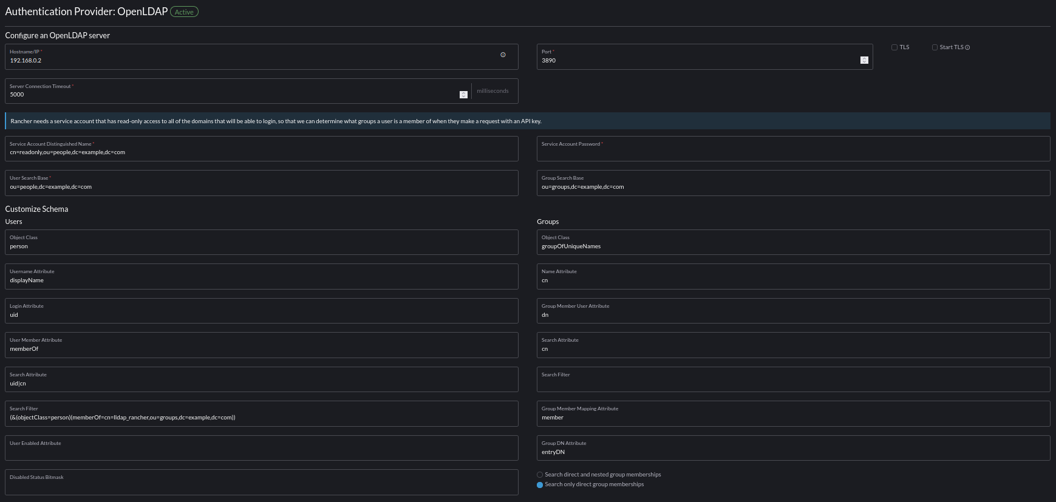Click the Port number stepper arrows
This screenshot has height=502, width=1056.
coord(864,60)
